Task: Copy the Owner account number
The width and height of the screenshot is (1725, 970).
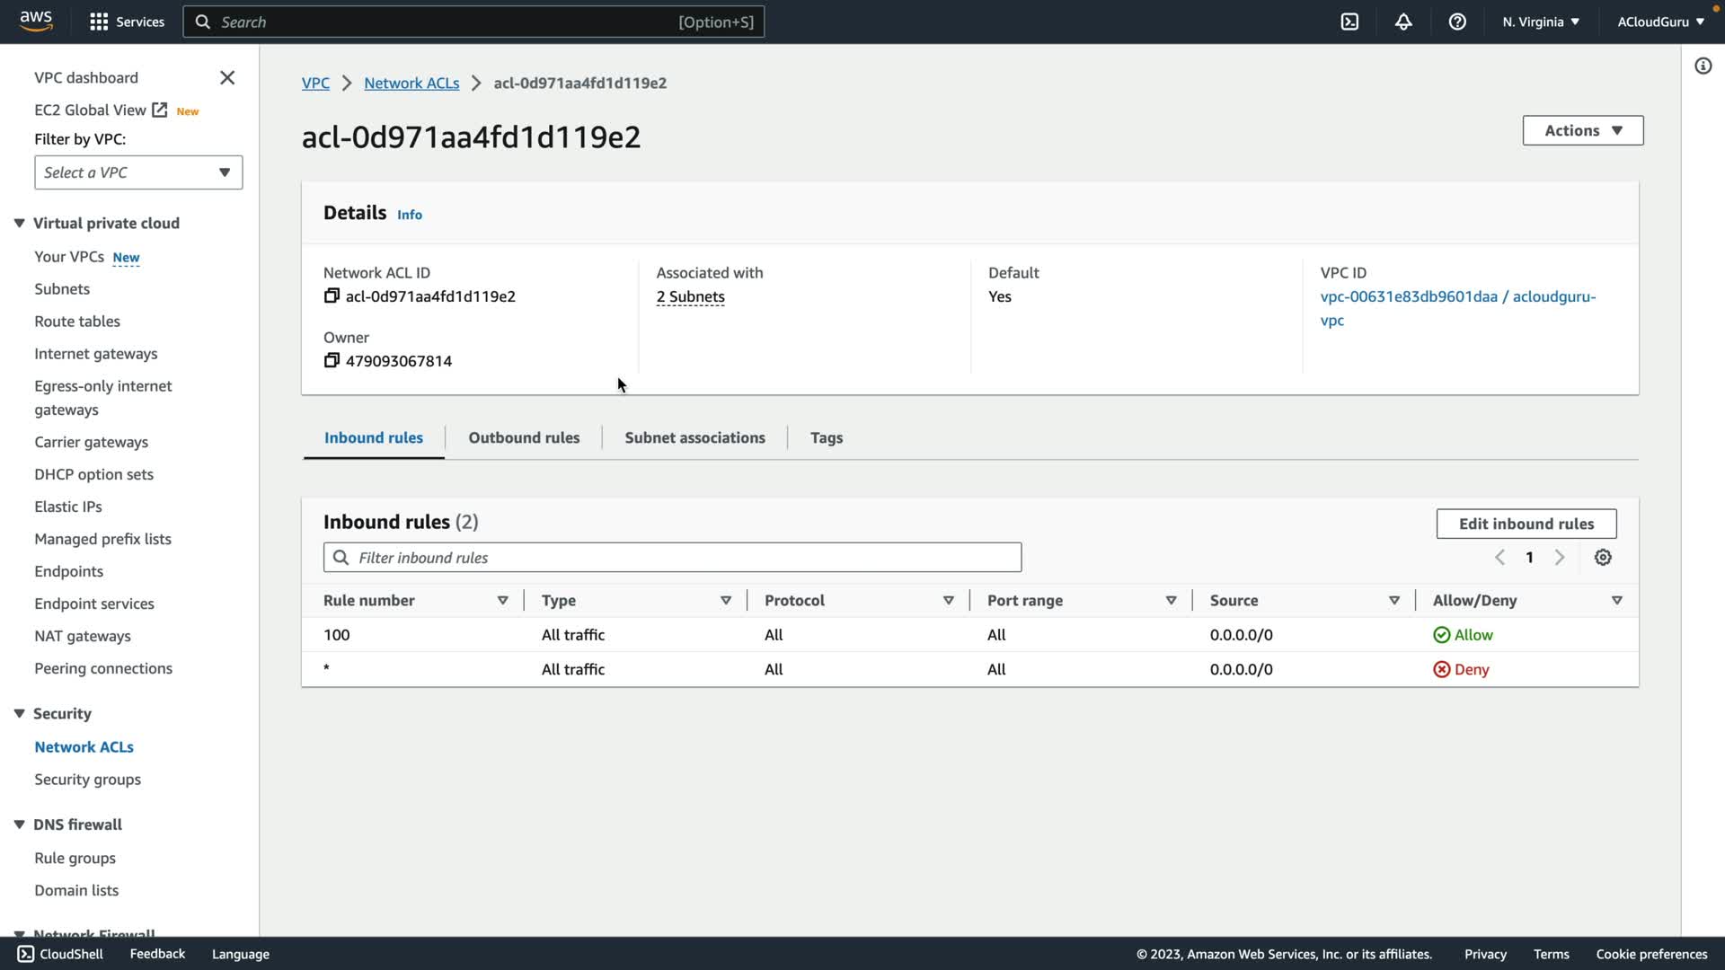Action: [x=332, y=361]
